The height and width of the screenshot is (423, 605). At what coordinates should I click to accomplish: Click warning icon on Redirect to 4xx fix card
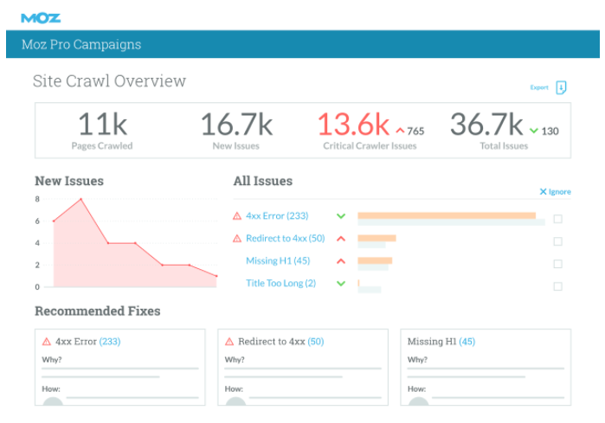tap(229, 342)
